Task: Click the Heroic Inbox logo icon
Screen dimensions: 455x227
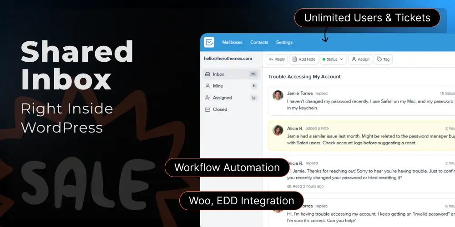Action: [209, 42]
